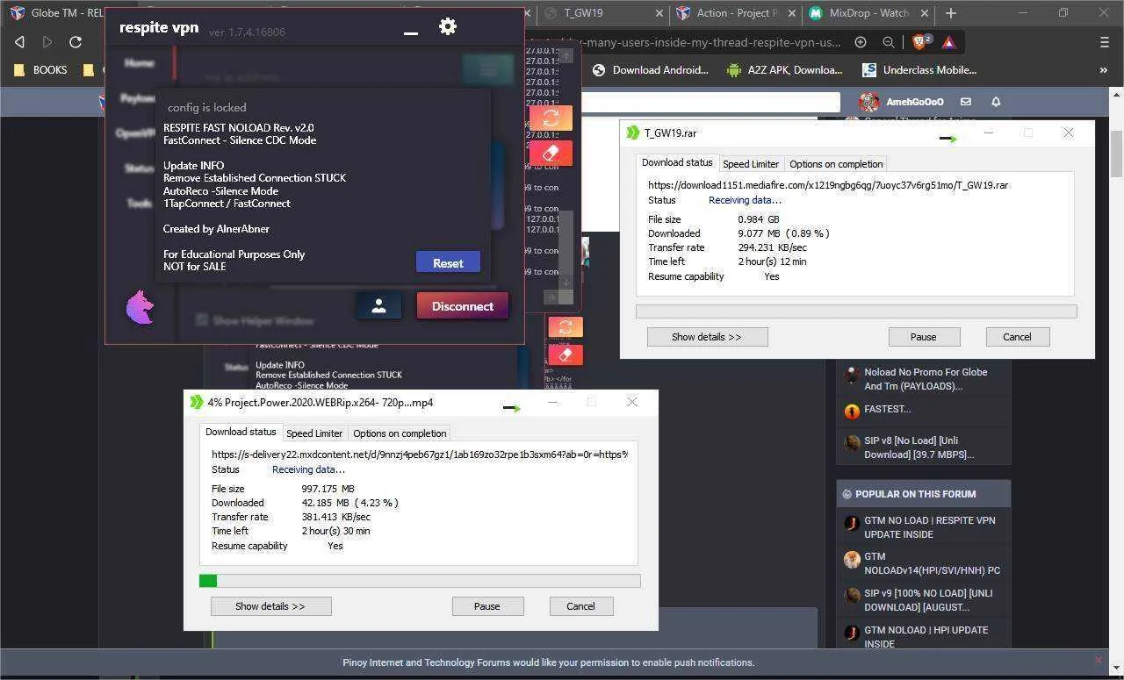
Task: Pause the Project.Power download
Action: 487,606
